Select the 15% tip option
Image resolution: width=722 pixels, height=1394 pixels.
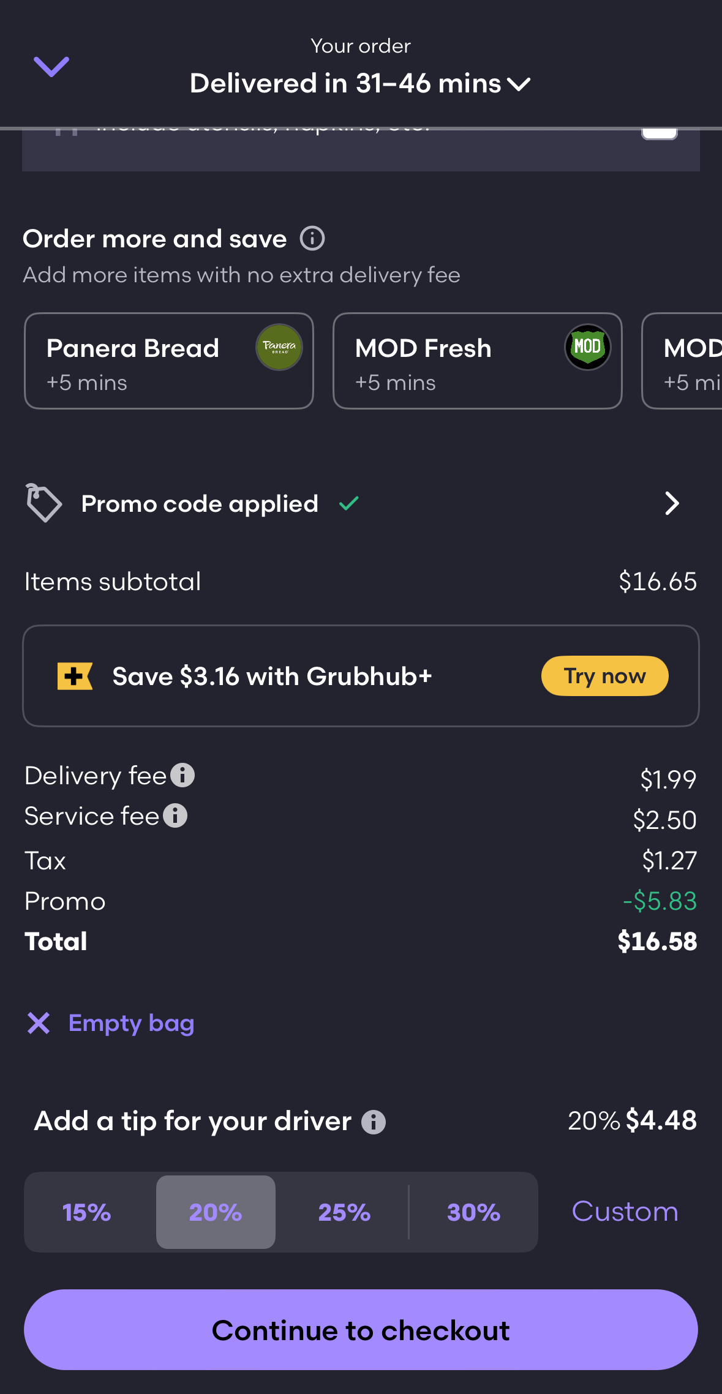(x=87, y=1212)
